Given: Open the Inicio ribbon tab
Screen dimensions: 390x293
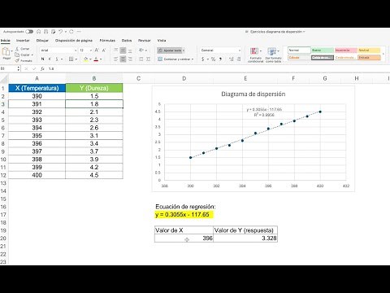Looking at the screenshot, I should pos(5,41).
